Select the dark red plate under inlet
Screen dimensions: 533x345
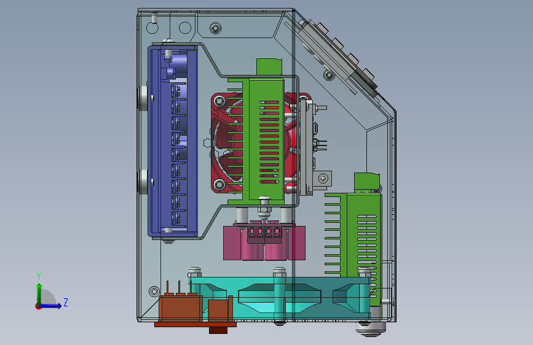click(x=195, y=325)
